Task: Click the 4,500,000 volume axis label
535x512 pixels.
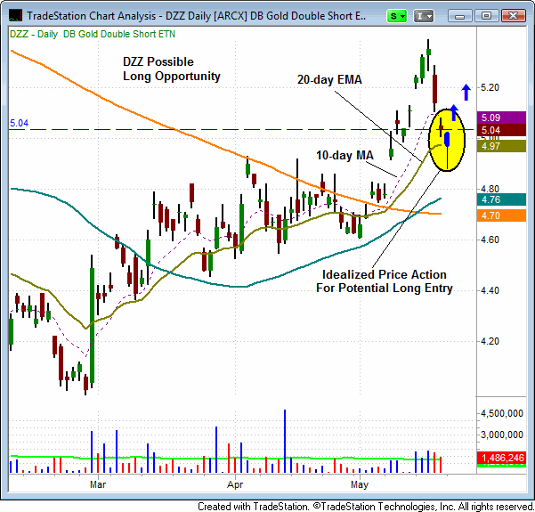Action: coord(501,413)
